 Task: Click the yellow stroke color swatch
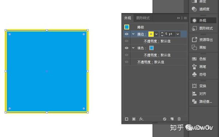tap(151, 34)
